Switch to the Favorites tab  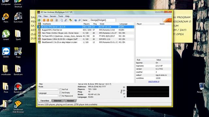pos(45,101)
